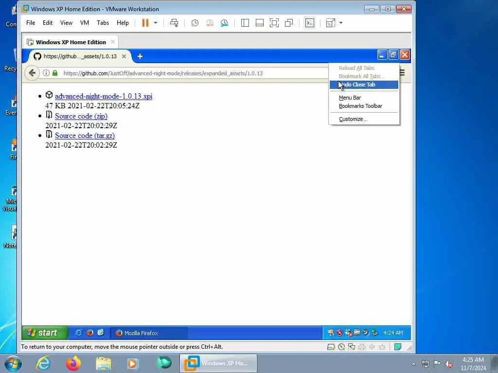Image resolution: width=498 pixels, height=373 pixels.
Task: Open the VM menu
Action: (x=85, y=23)
